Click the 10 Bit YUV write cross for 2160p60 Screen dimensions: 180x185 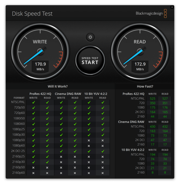tap(89, 173)
